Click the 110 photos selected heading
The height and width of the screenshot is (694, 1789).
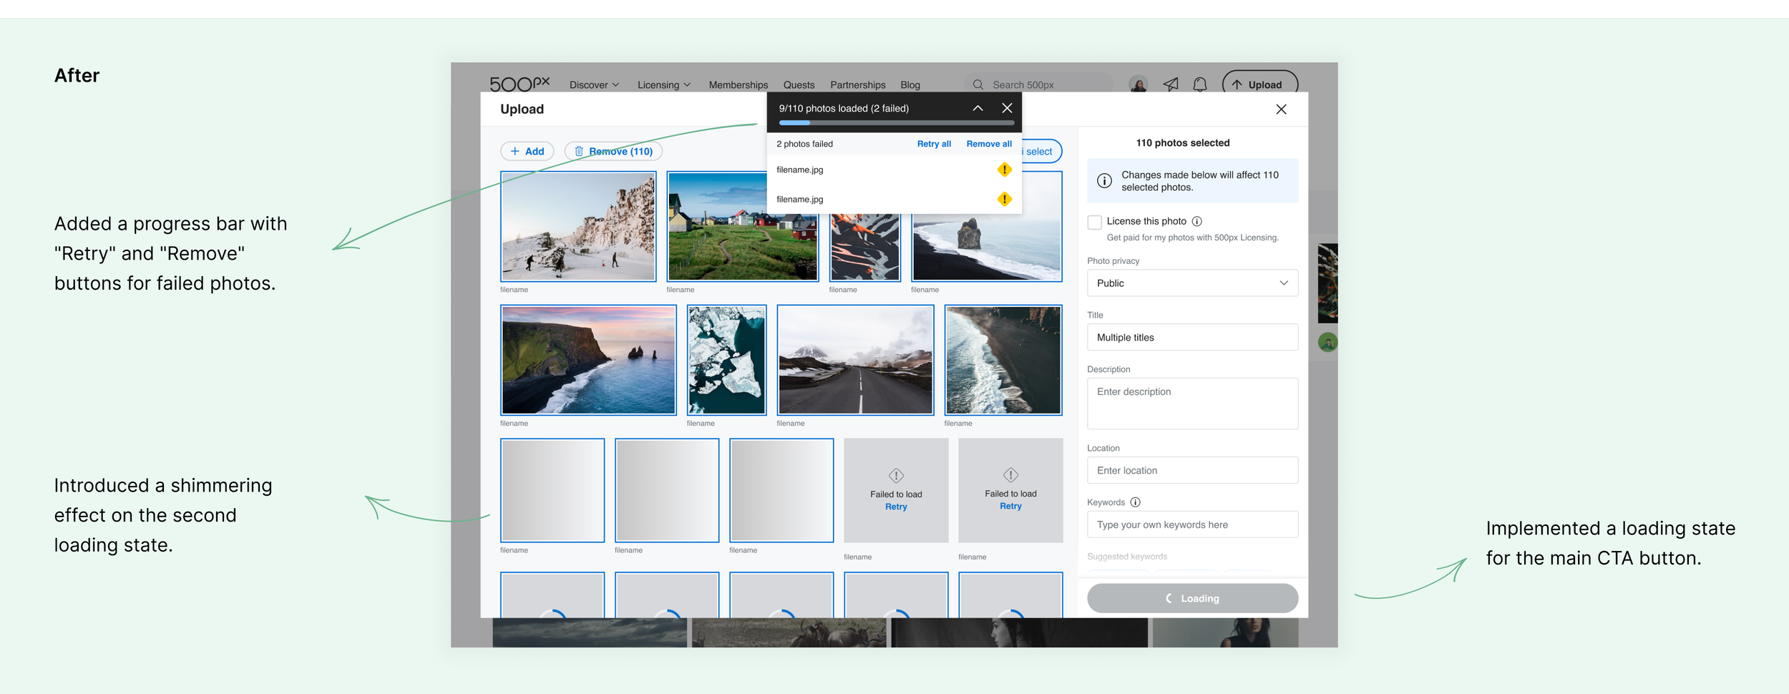(x=1182, y=143)
